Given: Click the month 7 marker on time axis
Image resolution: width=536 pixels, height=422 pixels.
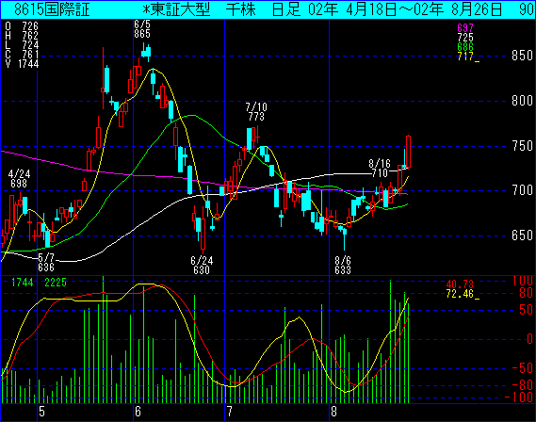Looking at the screenshot, I should click(229, 412).
